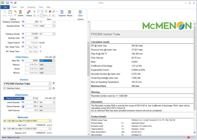Click the new item page icon
This screenshot has height=140, width=197.
coord(38,11)
